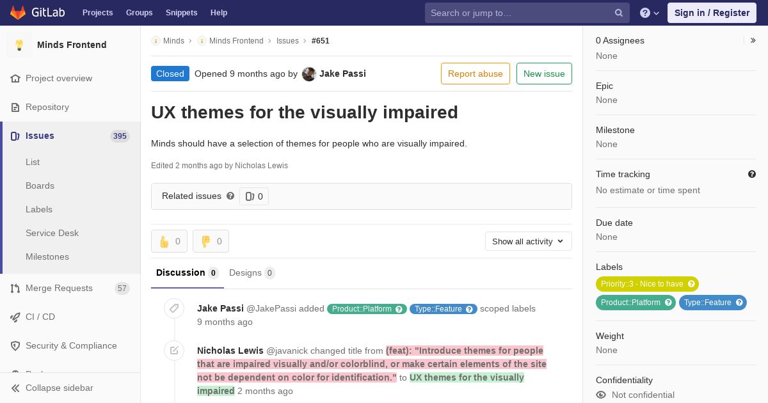Open the Service Desk sidebar link
Screen dimensions: 768x403
click(52, 233)
